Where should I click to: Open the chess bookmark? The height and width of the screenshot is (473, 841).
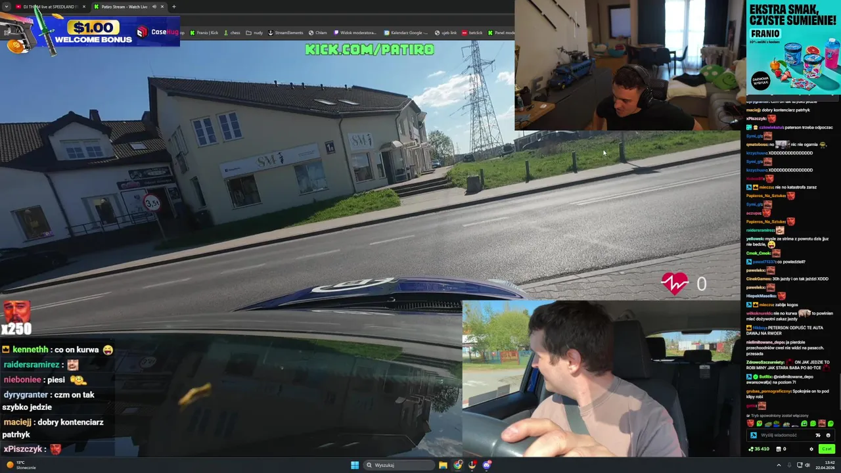[232, 32]
